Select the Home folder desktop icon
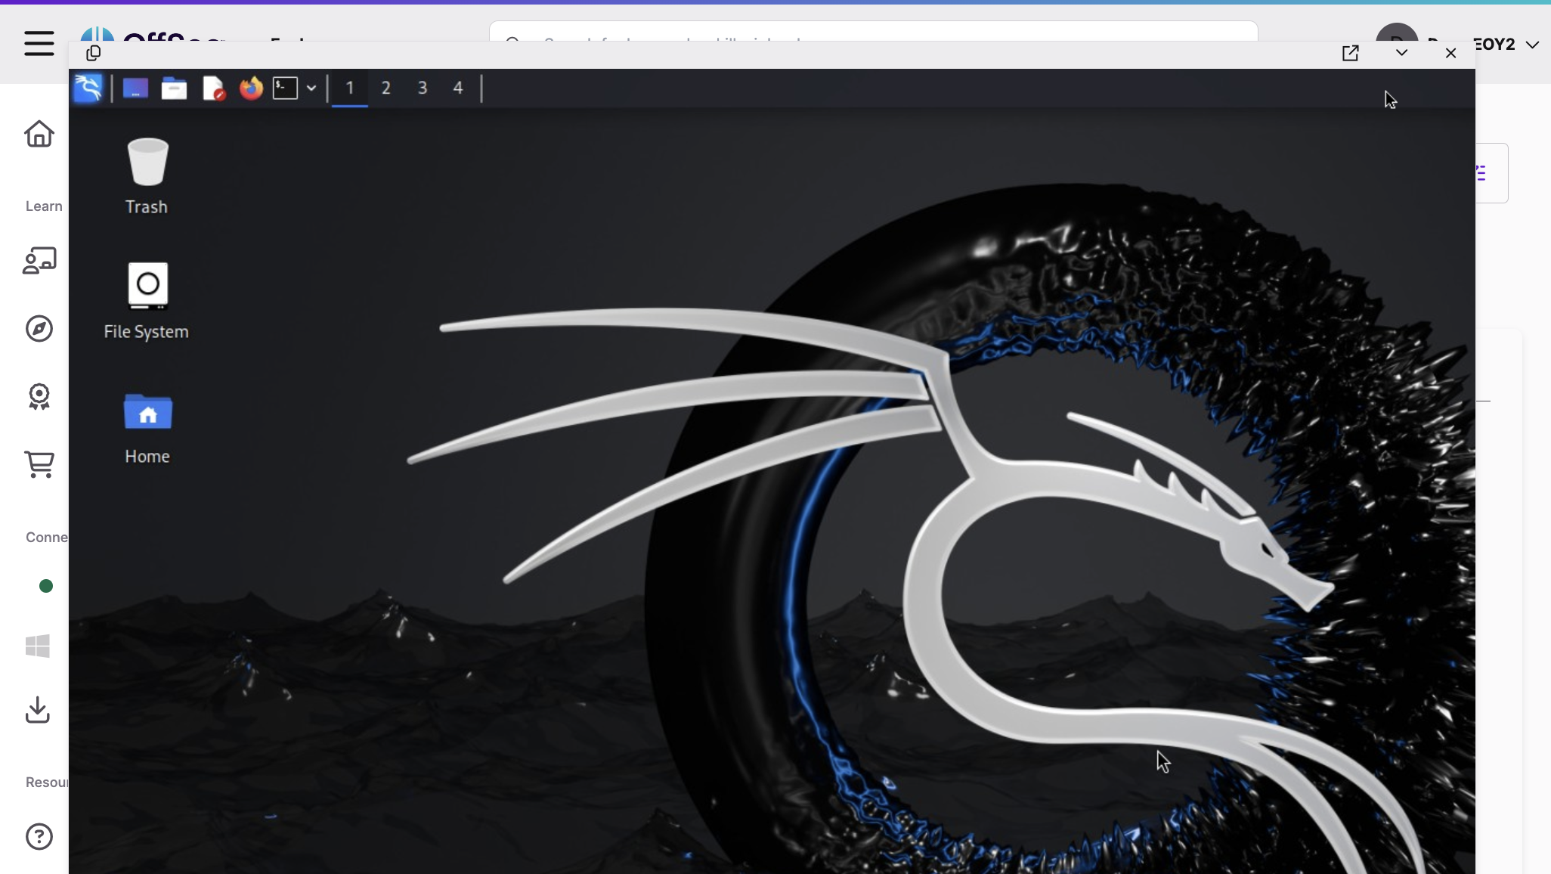The width and height of the screenshot is (1551, 874). click(147, 428)
